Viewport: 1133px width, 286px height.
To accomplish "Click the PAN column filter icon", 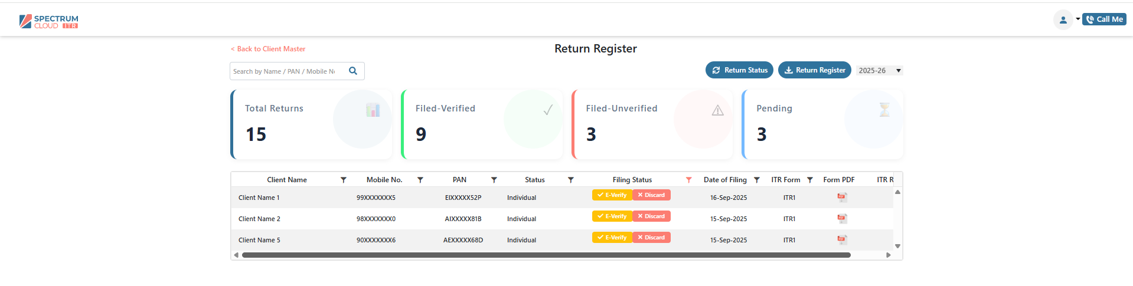I will (494, 180).
